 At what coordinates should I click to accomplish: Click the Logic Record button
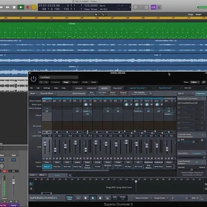pos(27,7)
